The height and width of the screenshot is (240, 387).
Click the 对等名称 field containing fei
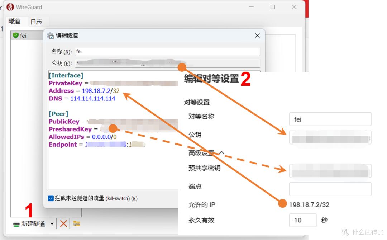point(330,119)
